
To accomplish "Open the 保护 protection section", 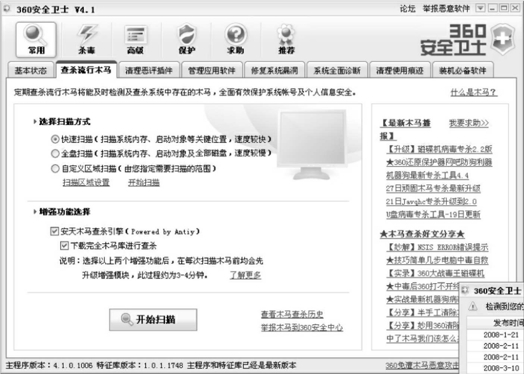I will pos(186,39).
